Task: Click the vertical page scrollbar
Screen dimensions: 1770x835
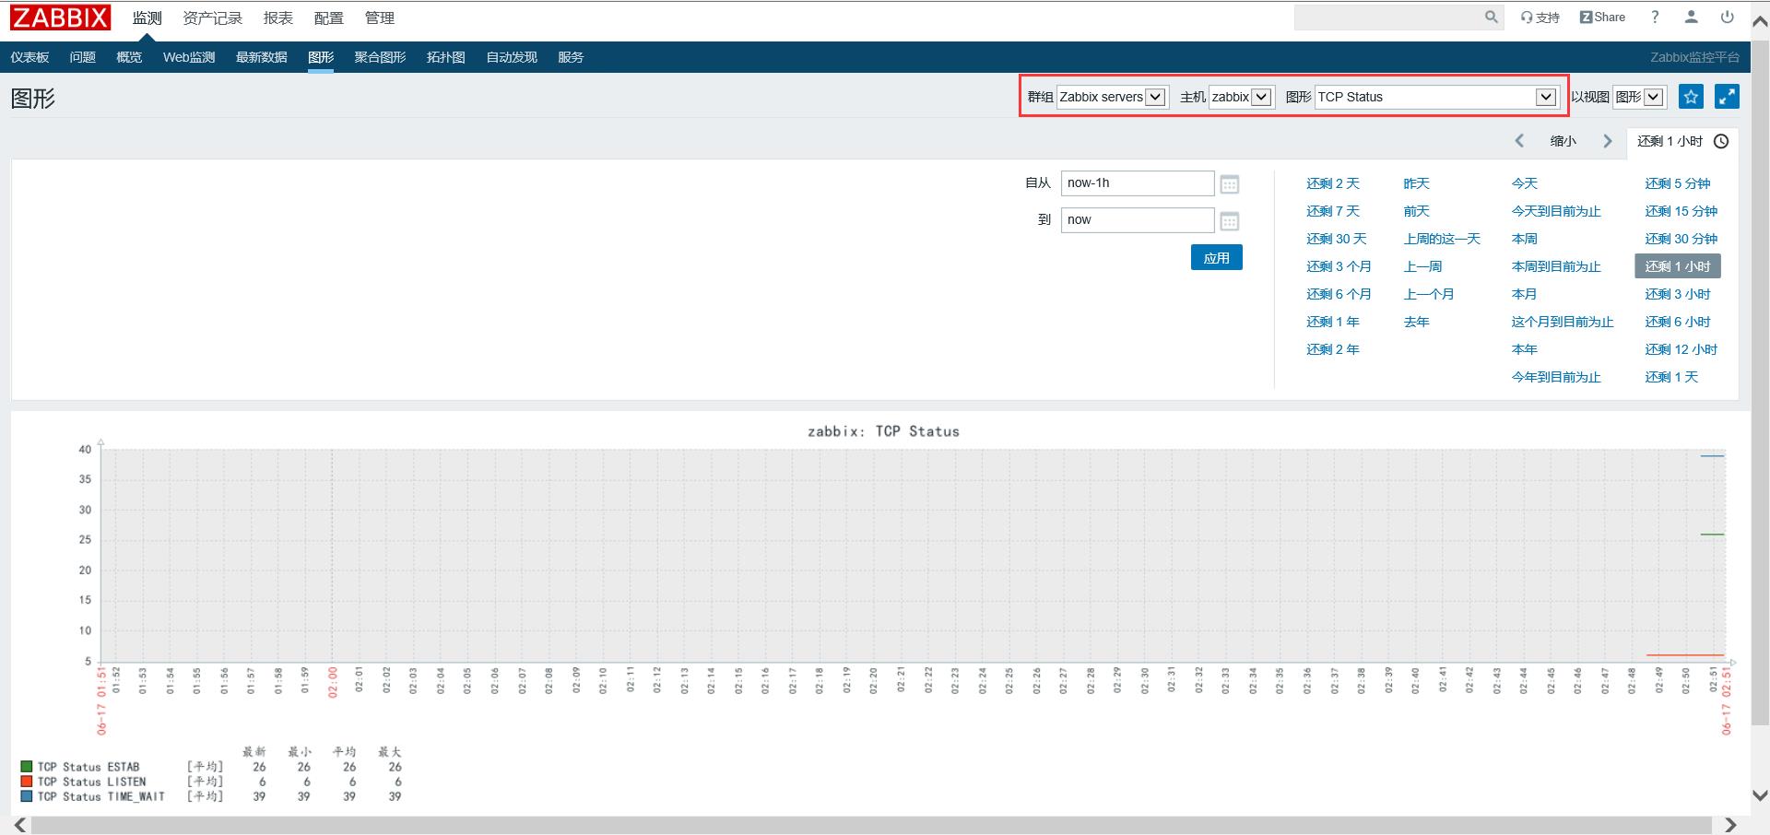Action: (x=1760, y=382)
